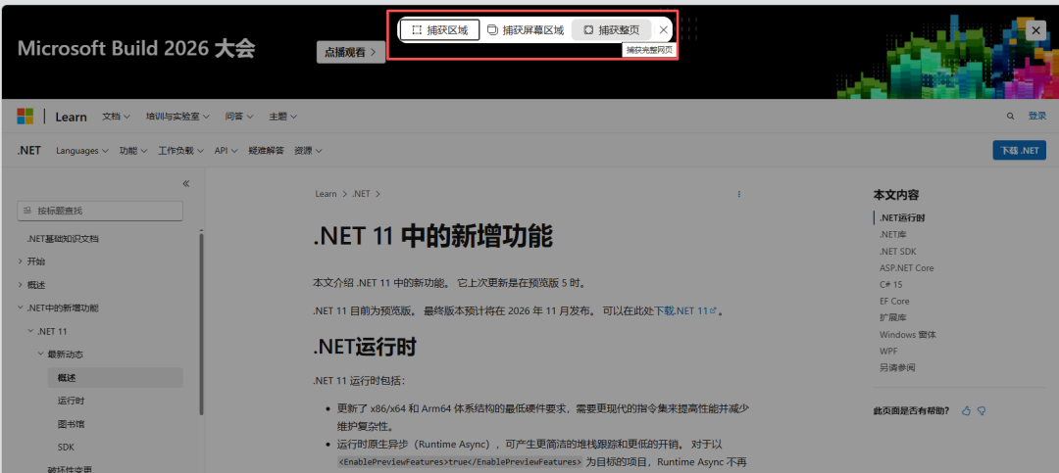The height and width of the screenshot is (473, 1059).
Task: Expand the Languages dropdown
Action: [82, 151]
